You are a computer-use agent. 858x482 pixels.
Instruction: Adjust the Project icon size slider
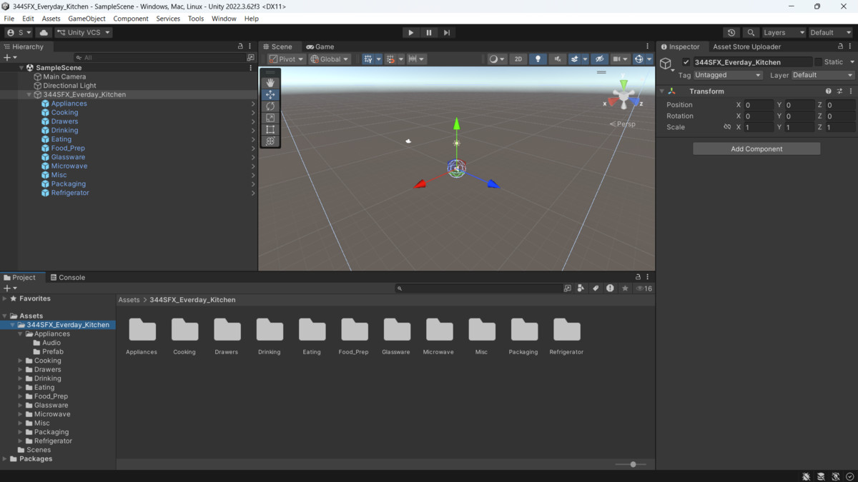tap(631, 464)
